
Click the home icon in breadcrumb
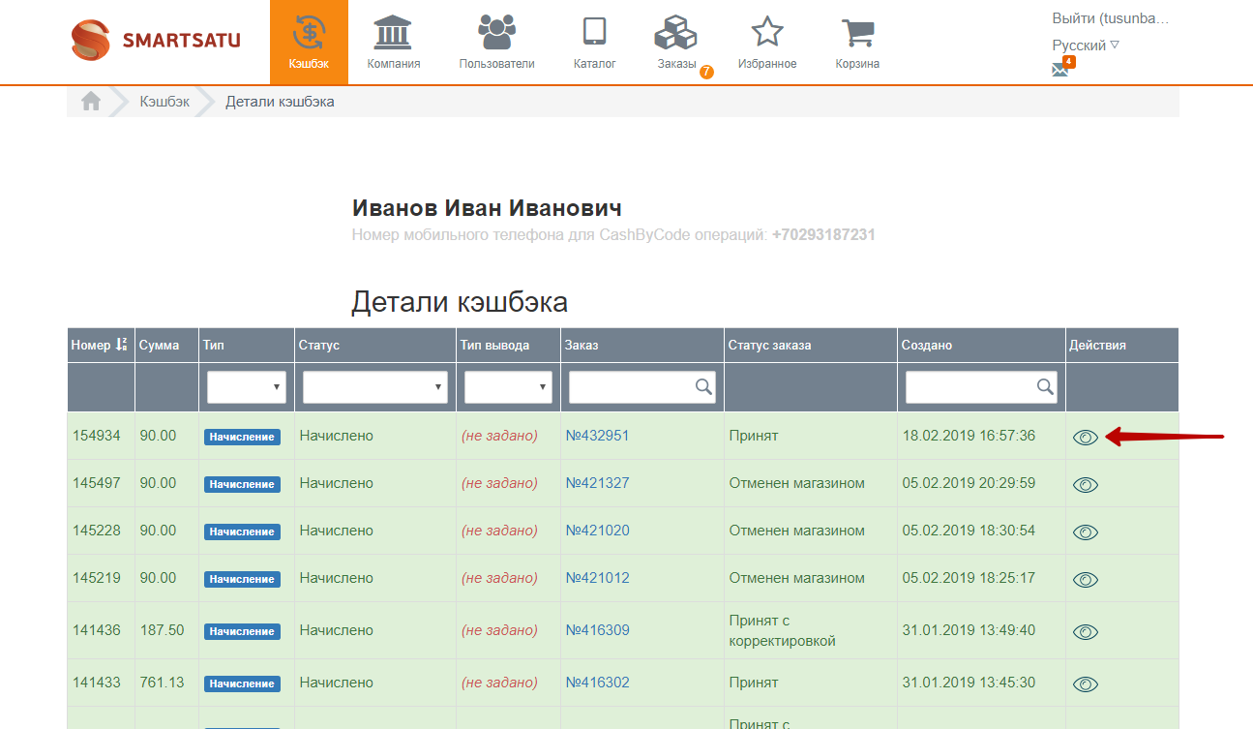91,101
